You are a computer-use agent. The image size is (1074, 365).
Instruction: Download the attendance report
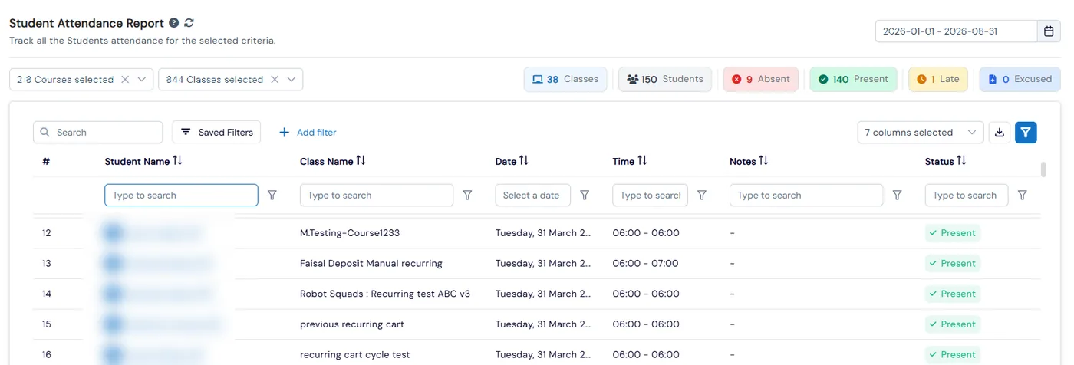coord(999,133)
